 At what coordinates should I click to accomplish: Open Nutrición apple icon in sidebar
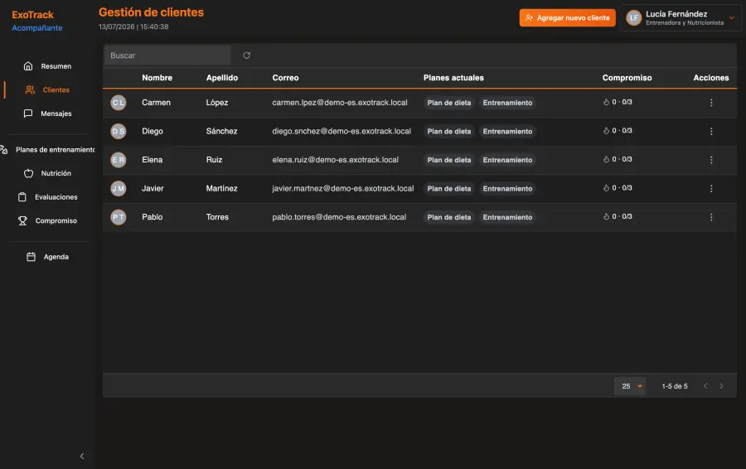[x=28, y=173]
